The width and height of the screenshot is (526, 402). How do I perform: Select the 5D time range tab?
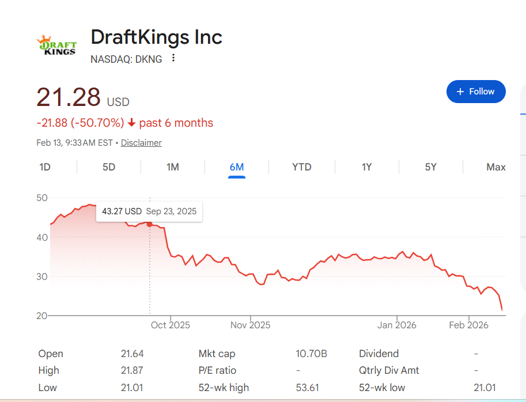109,167
